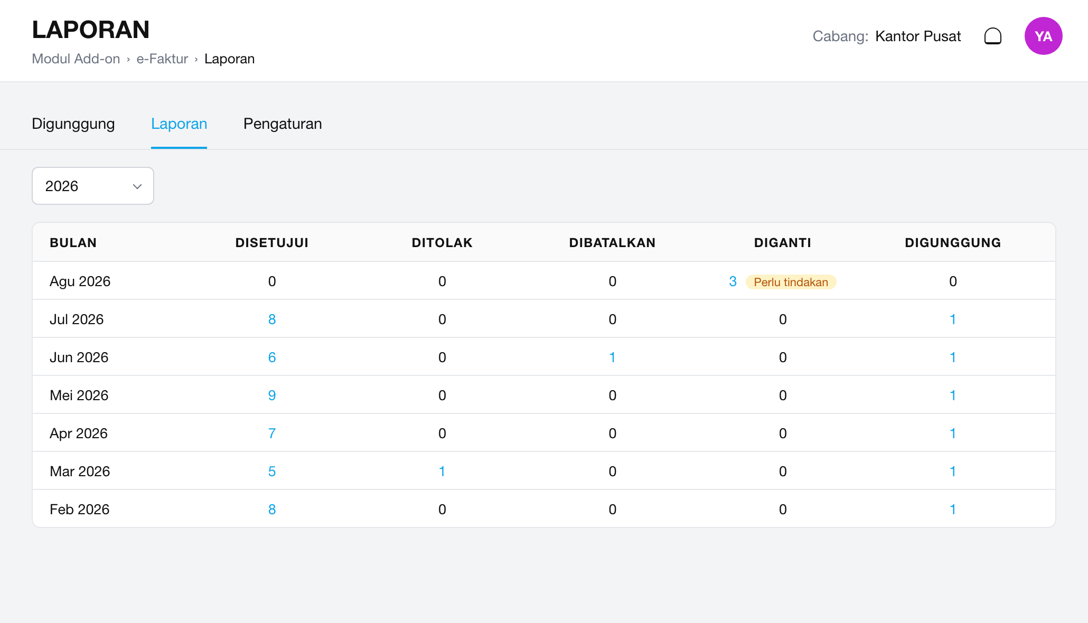The image size is (1088, 623).
Task: Click the DIGUNGGUNG column header
Action: [x=953, y=243]
